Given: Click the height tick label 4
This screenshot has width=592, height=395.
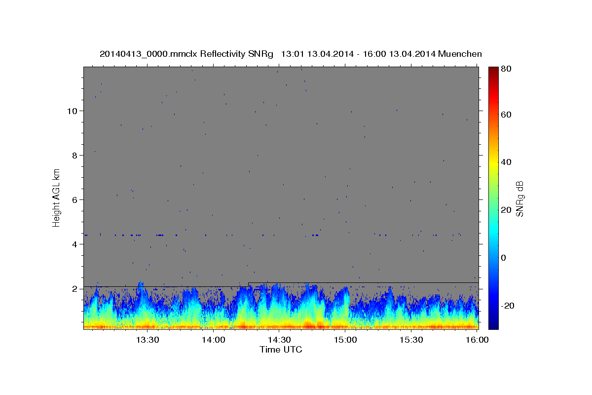Looking at the screenshot, I should coord(75,244).
